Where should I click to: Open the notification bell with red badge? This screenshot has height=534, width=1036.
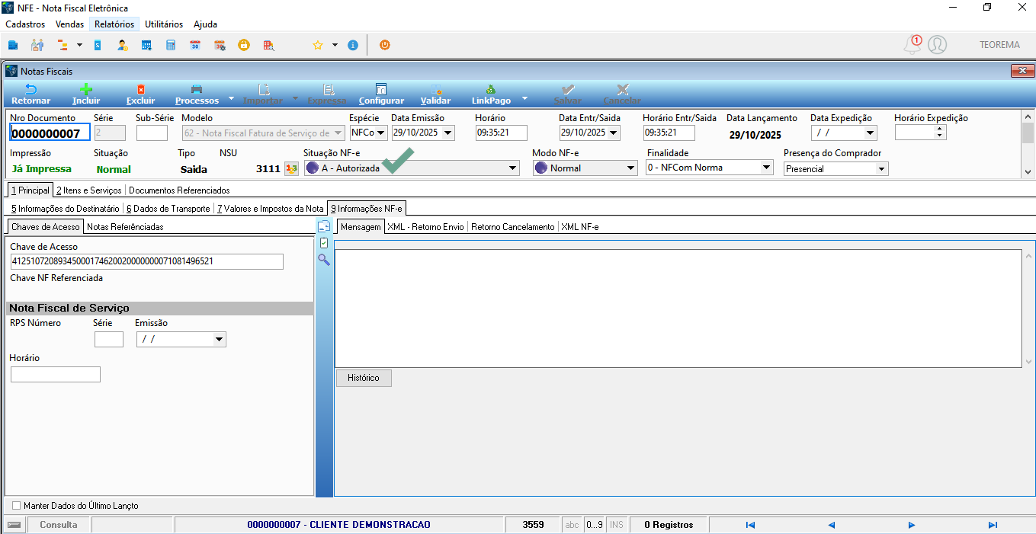point(913,44)
